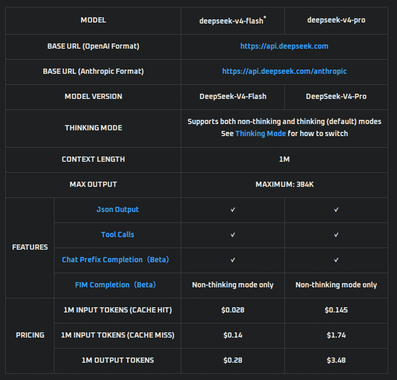The width and height of the screenshot is (397, 380).
Task: Select pro FIM 'Non-thinking mode only' cell
Action: coord(336,286)
